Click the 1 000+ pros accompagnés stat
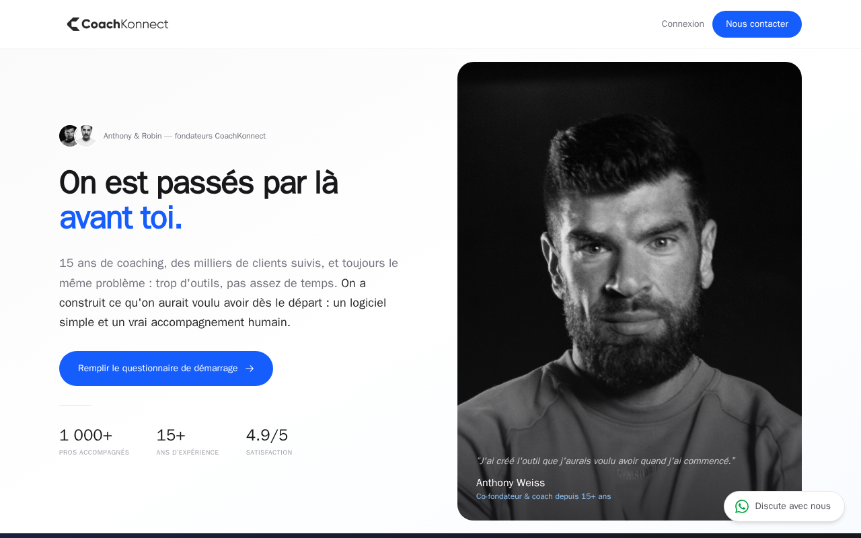Screen dimensions: 861x538 click(x=94, y=441)
